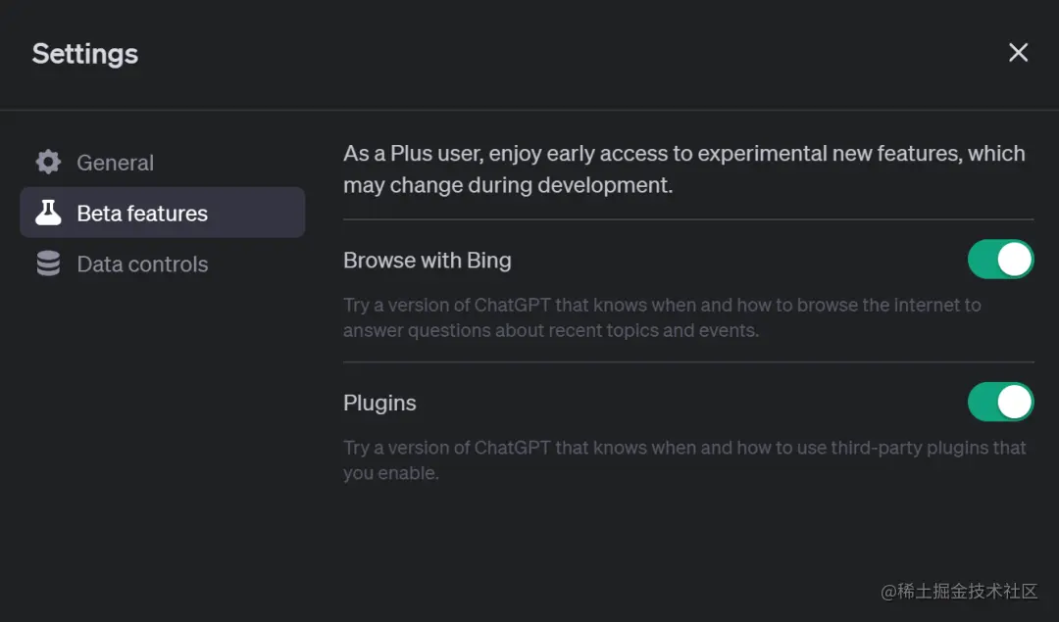Click the third-party plugins description text
Image resolution: width=1059 pixels, height=622 pixels.
[684, 459]
